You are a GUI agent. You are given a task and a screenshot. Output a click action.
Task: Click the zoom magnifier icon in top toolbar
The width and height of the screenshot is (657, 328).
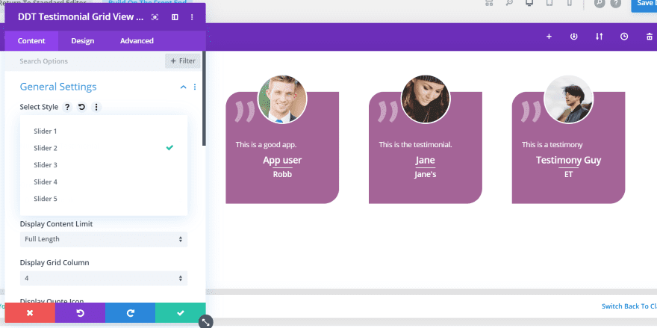509,3
